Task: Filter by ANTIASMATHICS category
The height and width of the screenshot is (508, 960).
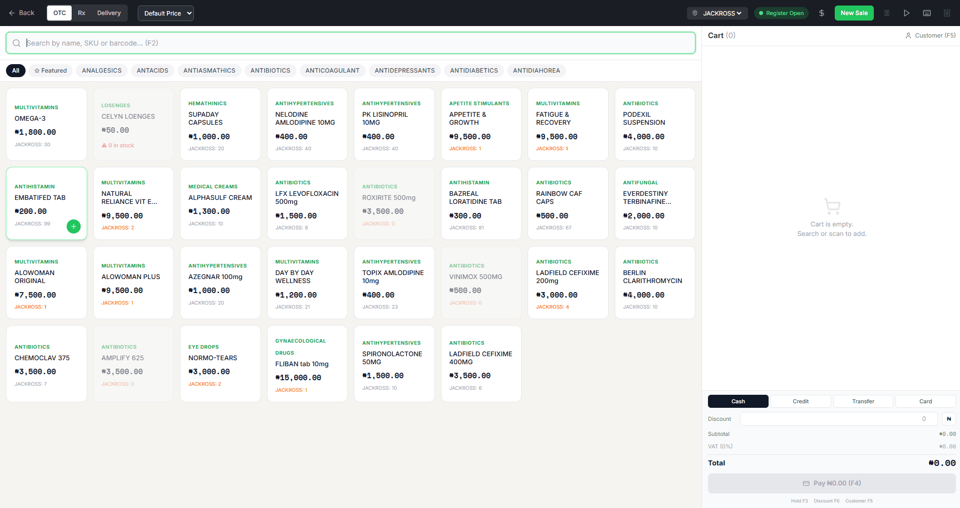Action: click(x=209, y=71)
